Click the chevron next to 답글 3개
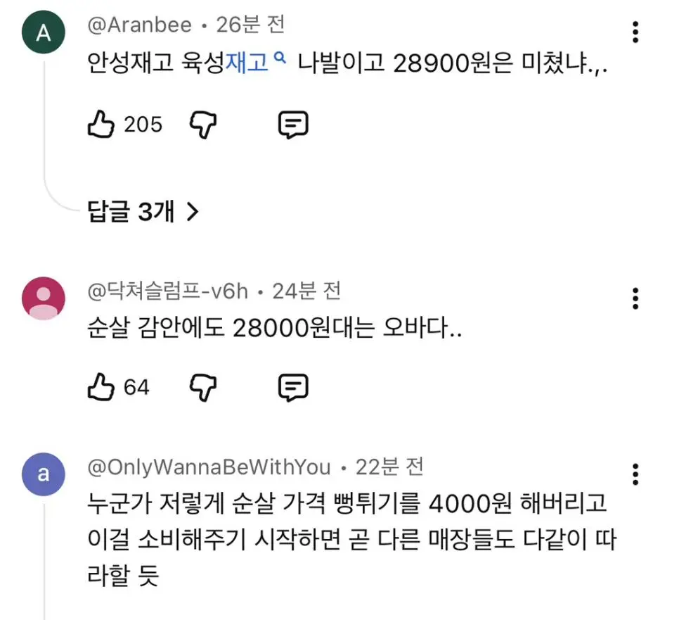 click(x=193, y=212)
